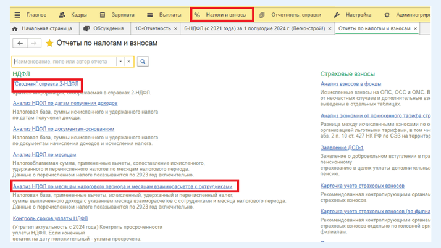Clear the search field with the x button
441x248 pixels.
click(128, 62)
